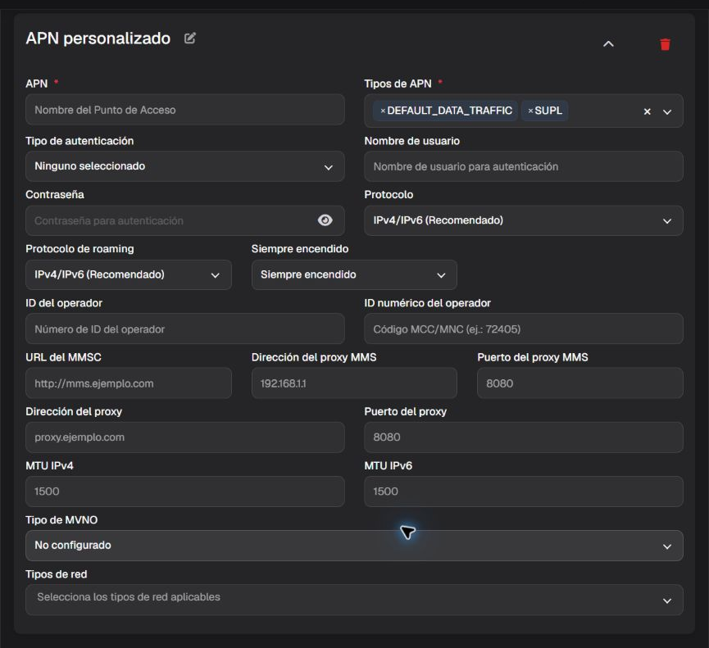Click the Dirección del proxy field

coord(185,437)
